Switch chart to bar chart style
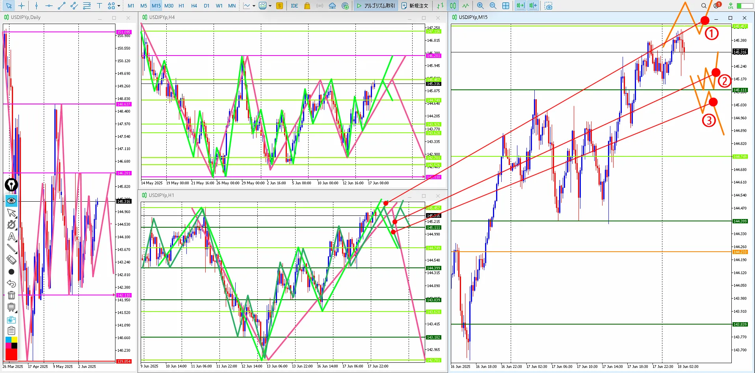The height and width of the screenshot is (373, 755). [441, 6]
